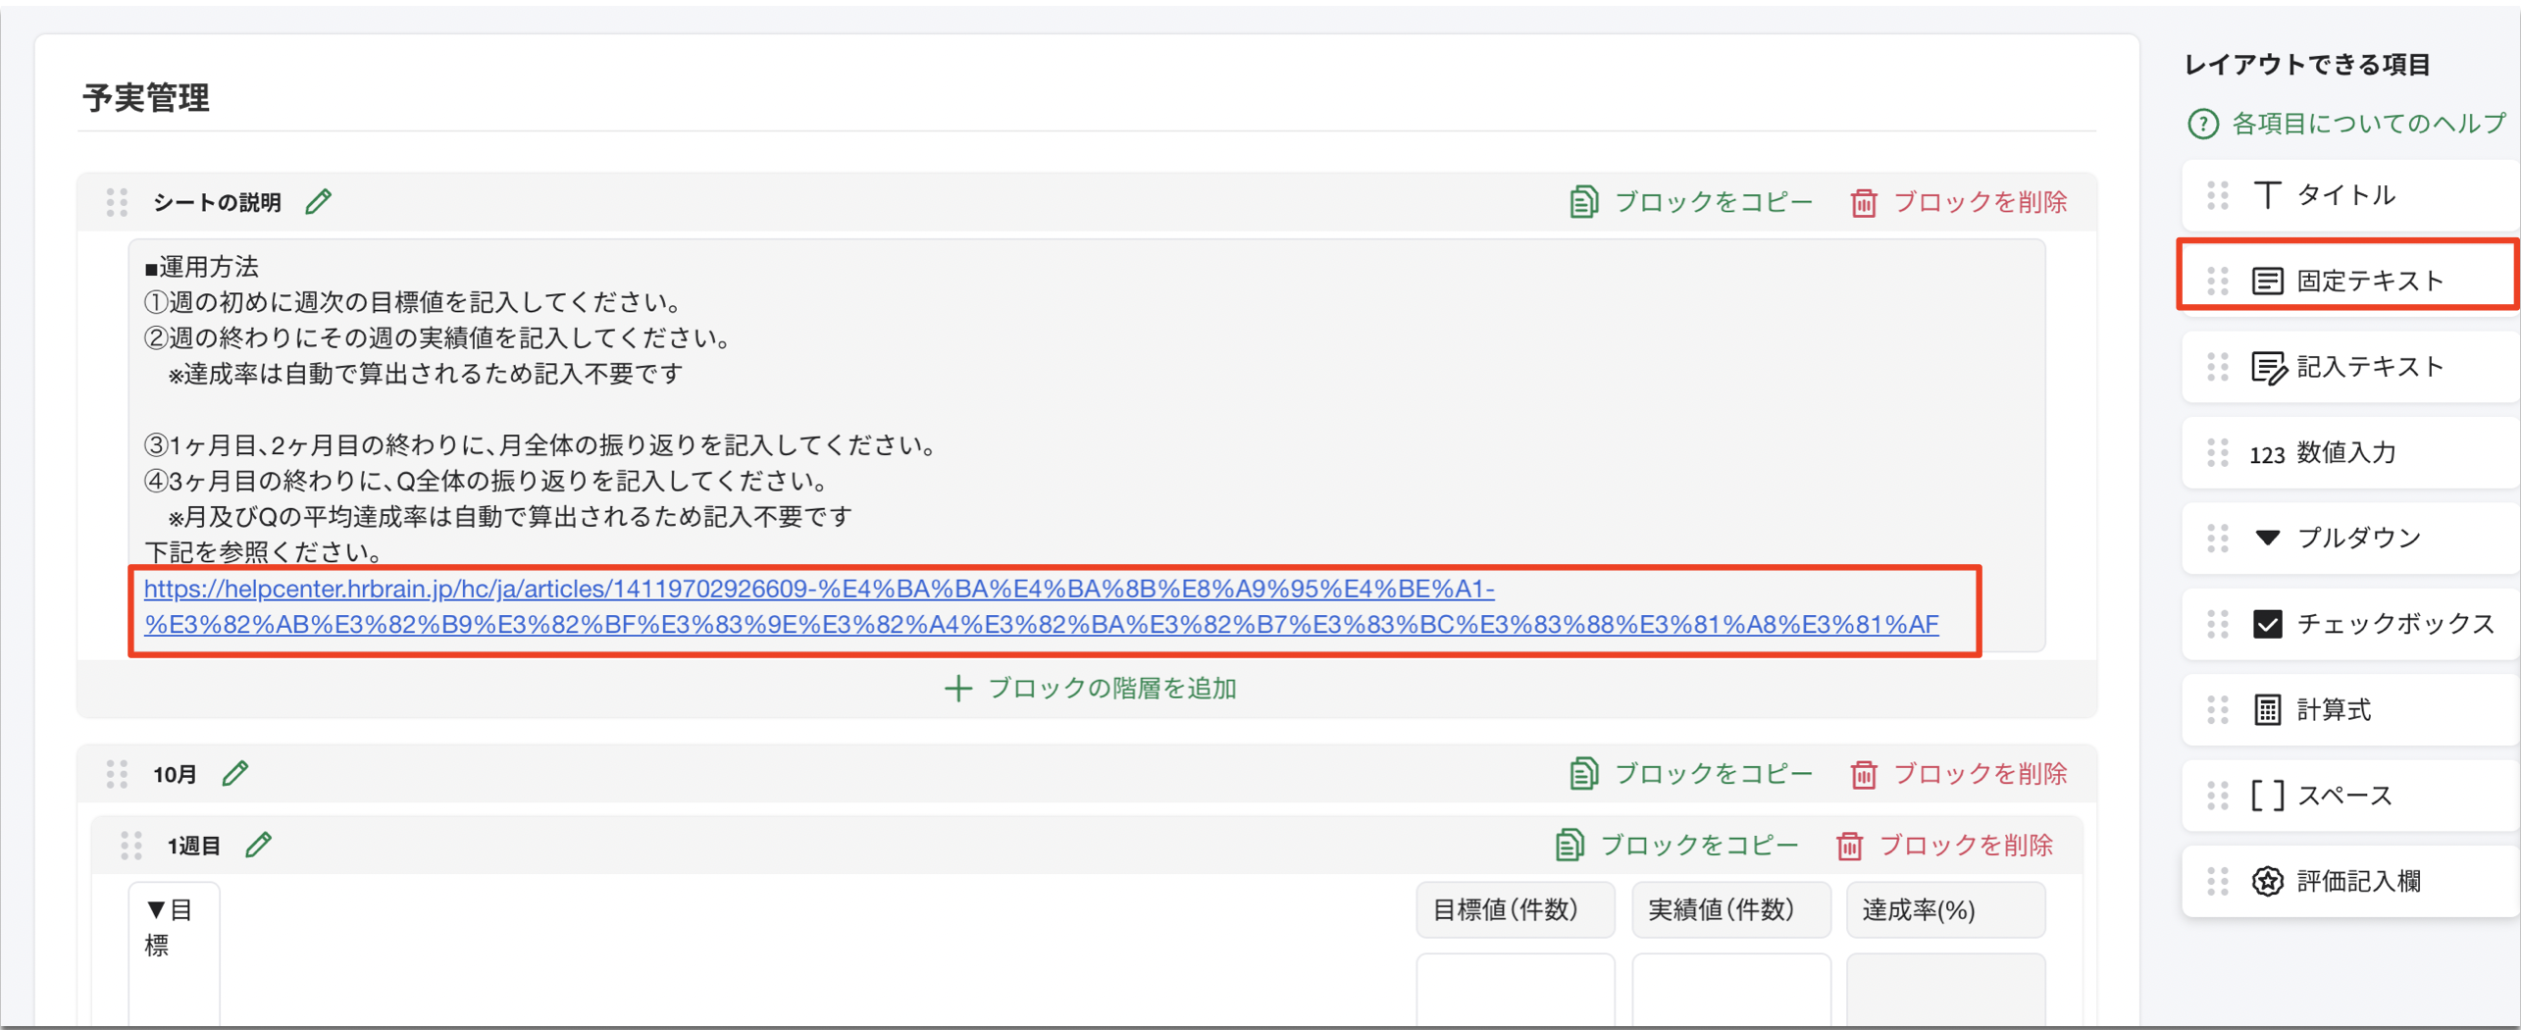Click the 123 数値入力 icon

tap(2267, 455)
